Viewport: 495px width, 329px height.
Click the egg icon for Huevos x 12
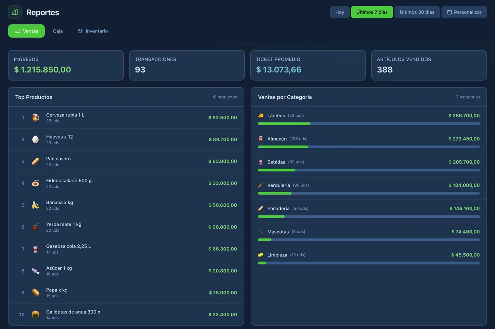pos(36,139)
